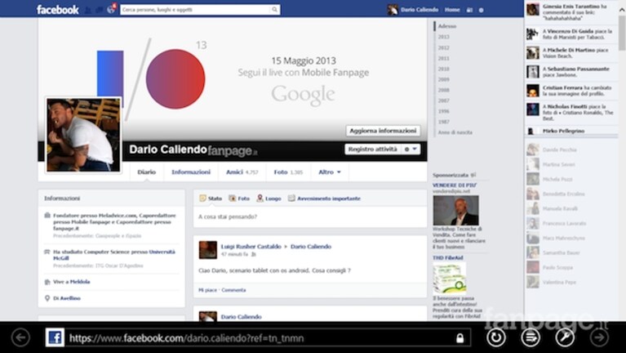Open the Meldola location link
The width and height of the screenshot is (626, 353).
tap(80, 282)
